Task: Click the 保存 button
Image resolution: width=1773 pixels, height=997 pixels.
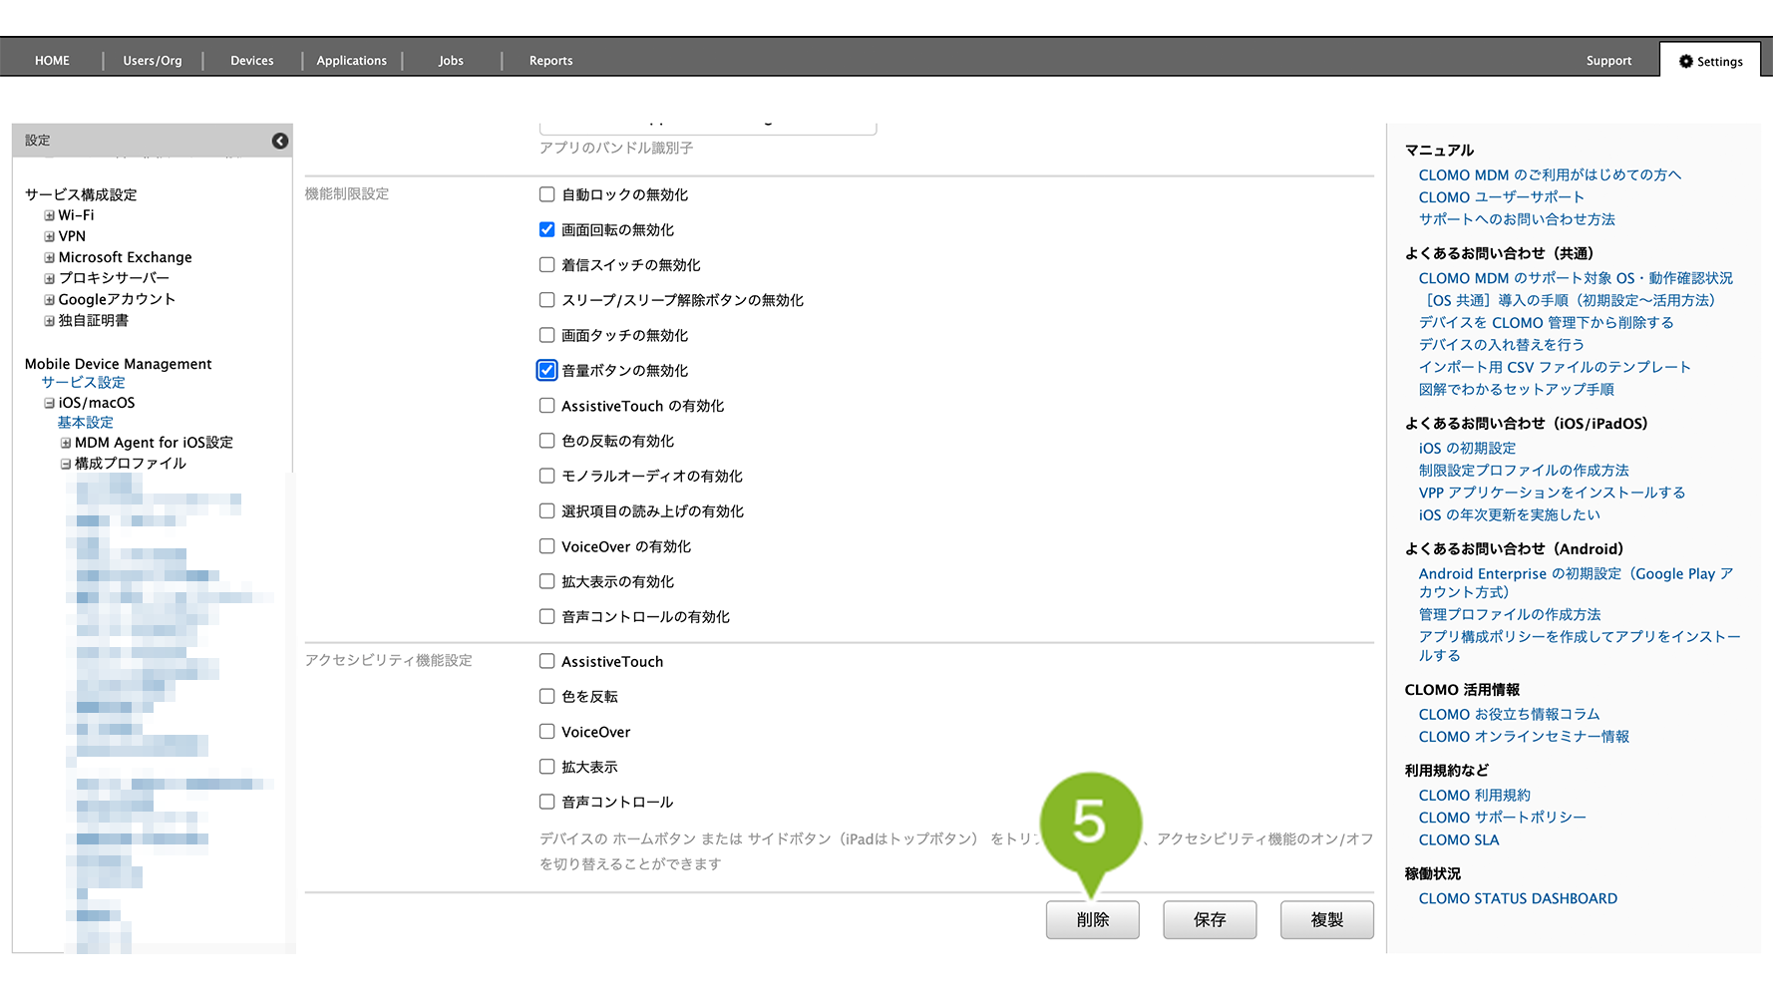Action: click(x=1209, y=919)
